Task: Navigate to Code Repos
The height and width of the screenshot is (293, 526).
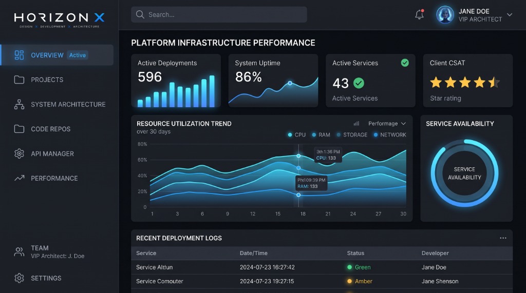Action: 51,129
